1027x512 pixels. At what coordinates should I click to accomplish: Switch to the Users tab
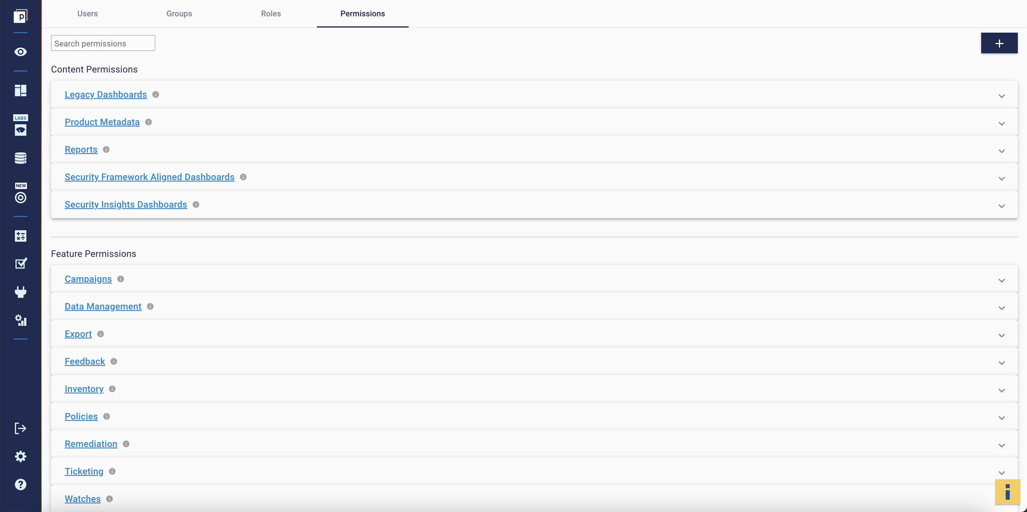point(87,13)
